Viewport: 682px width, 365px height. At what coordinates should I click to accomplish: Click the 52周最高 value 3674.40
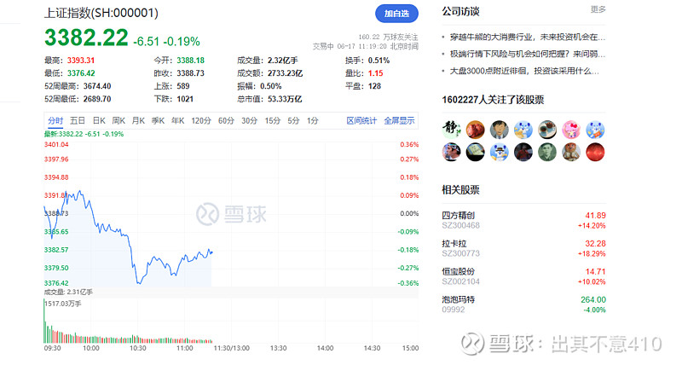(97, 86)
